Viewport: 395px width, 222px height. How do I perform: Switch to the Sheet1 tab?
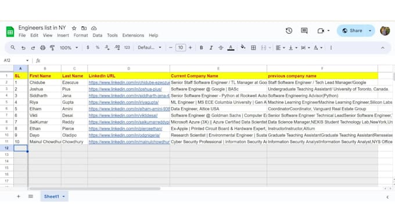[51, 196]
